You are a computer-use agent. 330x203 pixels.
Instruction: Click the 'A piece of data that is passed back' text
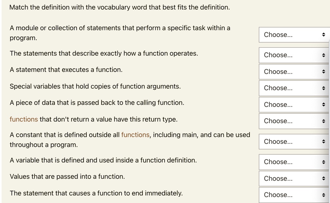pyautogui.click(x=97, y=103)
